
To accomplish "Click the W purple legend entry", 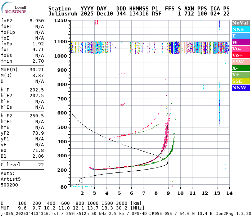I will point(240,42).
